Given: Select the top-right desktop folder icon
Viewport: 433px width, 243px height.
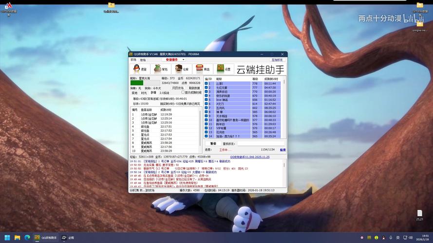Looking at the screenshot, I should click(420, 8).
